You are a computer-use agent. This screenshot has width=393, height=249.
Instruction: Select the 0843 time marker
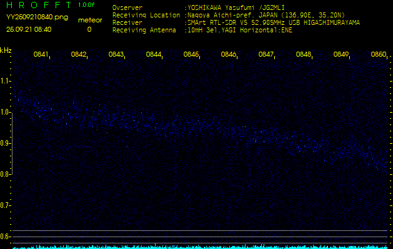pyautogui.click(x=116, y=55)
